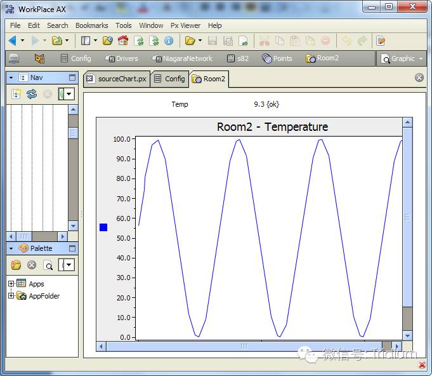
Task: Open the Graphic view selector dropdown
Action: point(402,58)
